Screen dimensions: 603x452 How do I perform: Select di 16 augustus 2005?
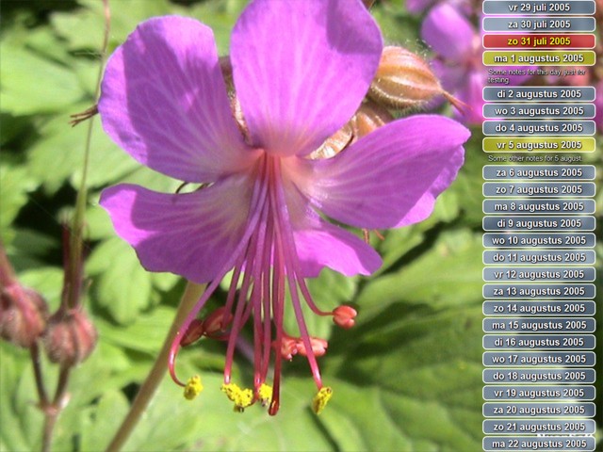[539, 342]
